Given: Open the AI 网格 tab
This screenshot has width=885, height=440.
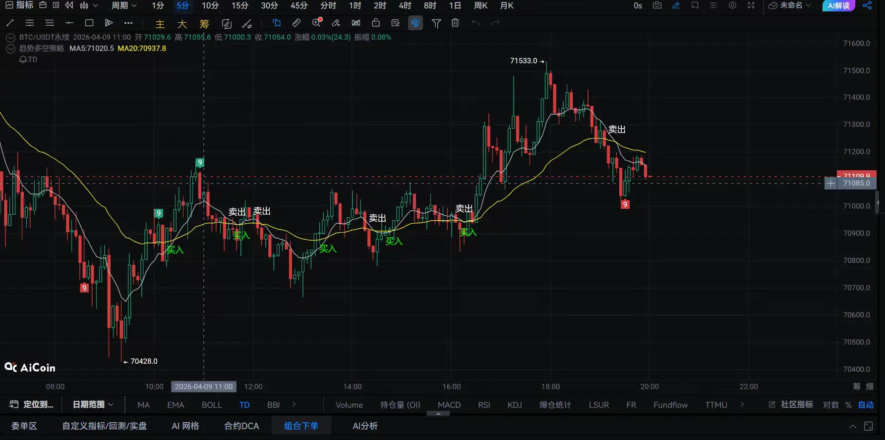Looking at the screenshot, I should point(185,426).
